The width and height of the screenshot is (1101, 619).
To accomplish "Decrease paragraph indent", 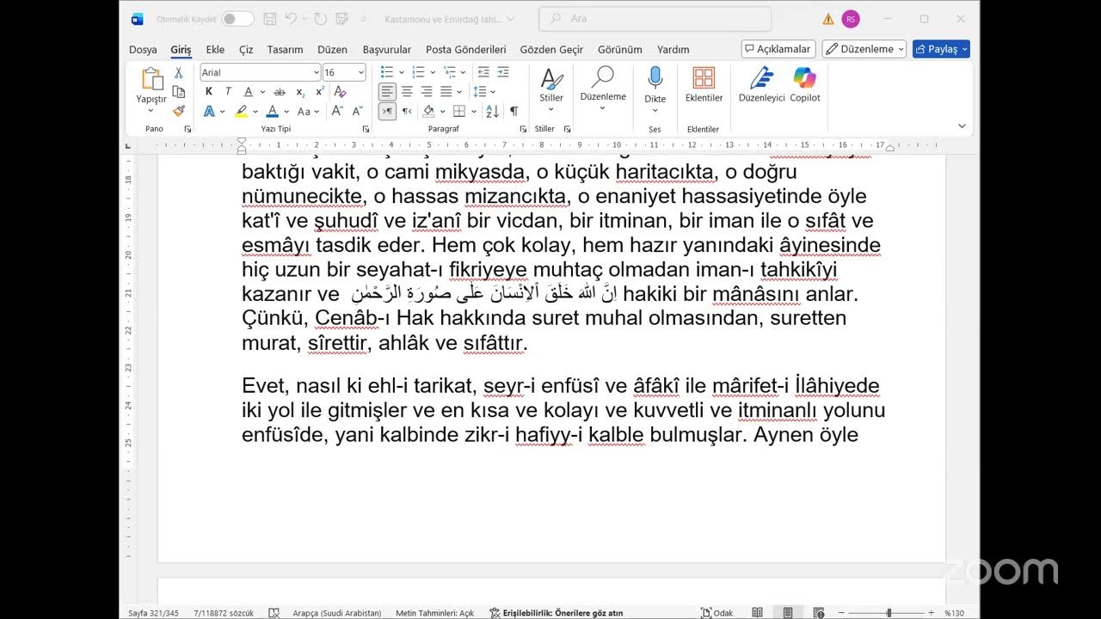I will 483,72.
